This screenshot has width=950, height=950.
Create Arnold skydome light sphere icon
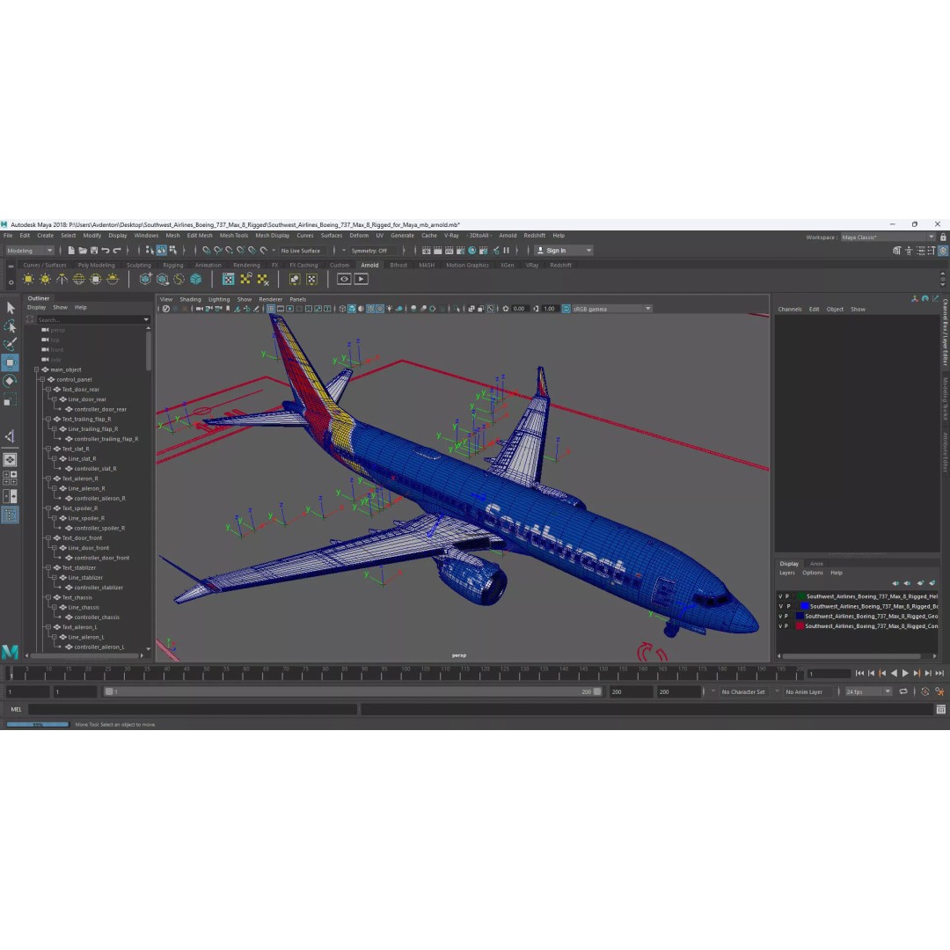pyautogui.click(x=79, y=280)
